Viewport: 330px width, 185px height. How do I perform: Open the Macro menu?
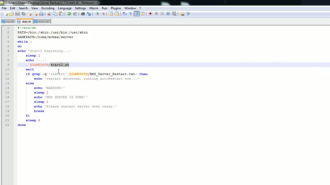pyautogui.click(x=94, y=8)
